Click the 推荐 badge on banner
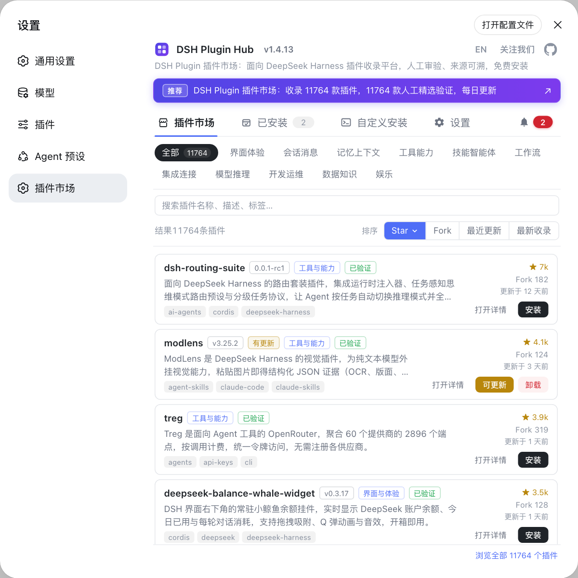This screenshot has height=578, width=578. 175,91
